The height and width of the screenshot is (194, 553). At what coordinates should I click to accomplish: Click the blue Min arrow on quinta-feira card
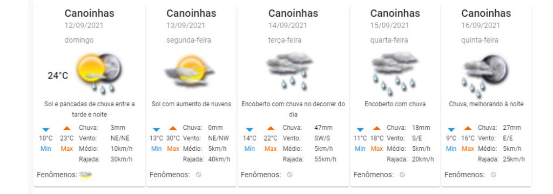tap(451, 129)
